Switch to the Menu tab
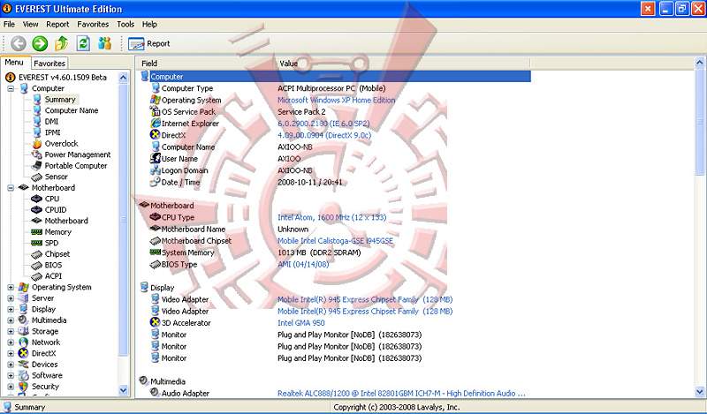 (x=14, y=63)
